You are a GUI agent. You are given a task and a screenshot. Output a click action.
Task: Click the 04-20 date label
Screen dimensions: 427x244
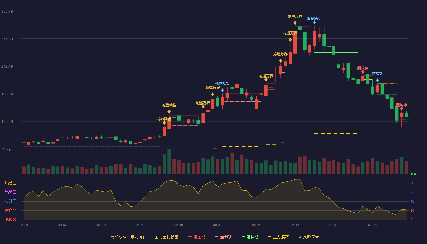click(x=101, y=225)
